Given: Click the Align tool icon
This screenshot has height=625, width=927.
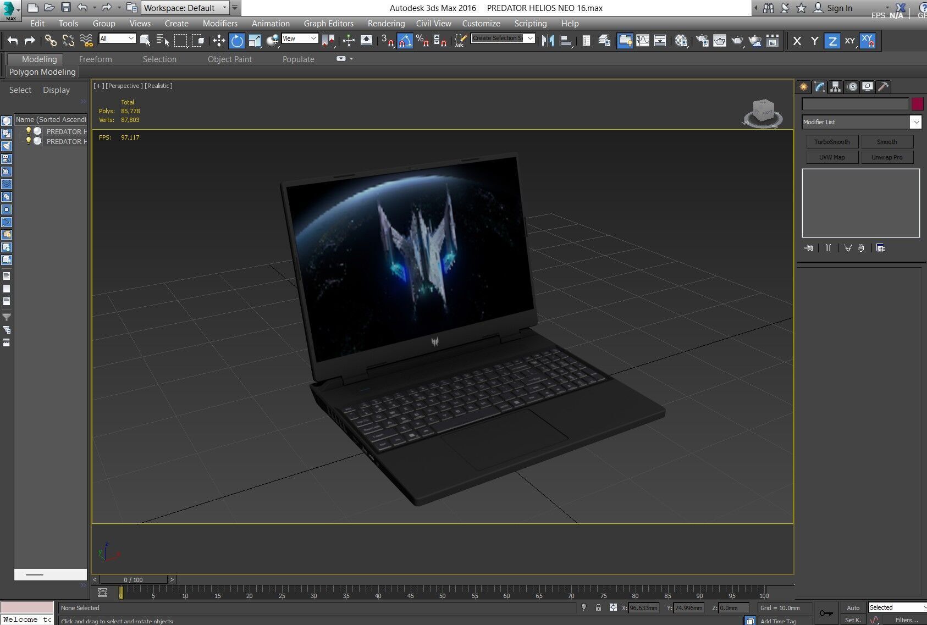Looking at the screenshot, I should coord(566,40).
